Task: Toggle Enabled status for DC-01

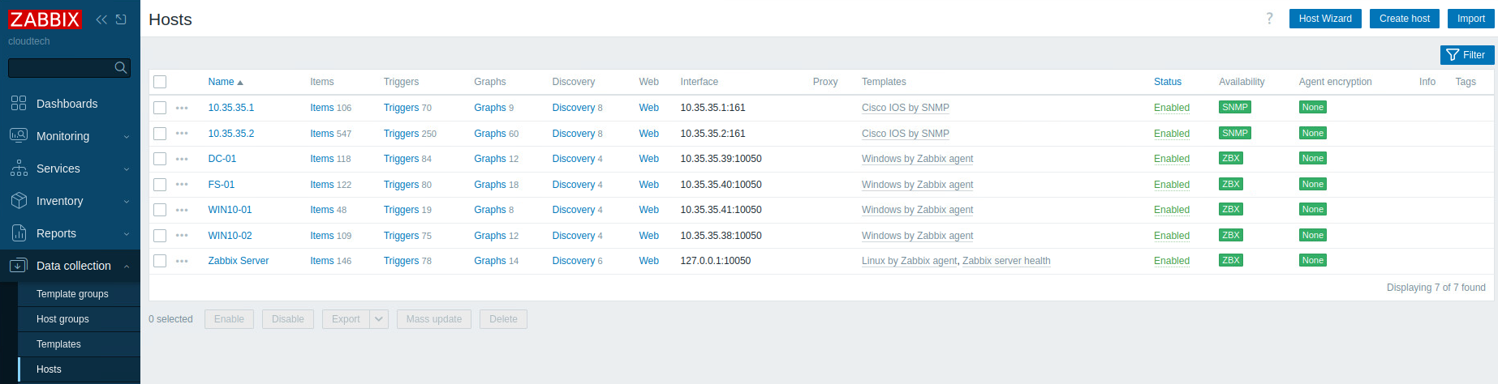Action: [x=1172, y=159]
